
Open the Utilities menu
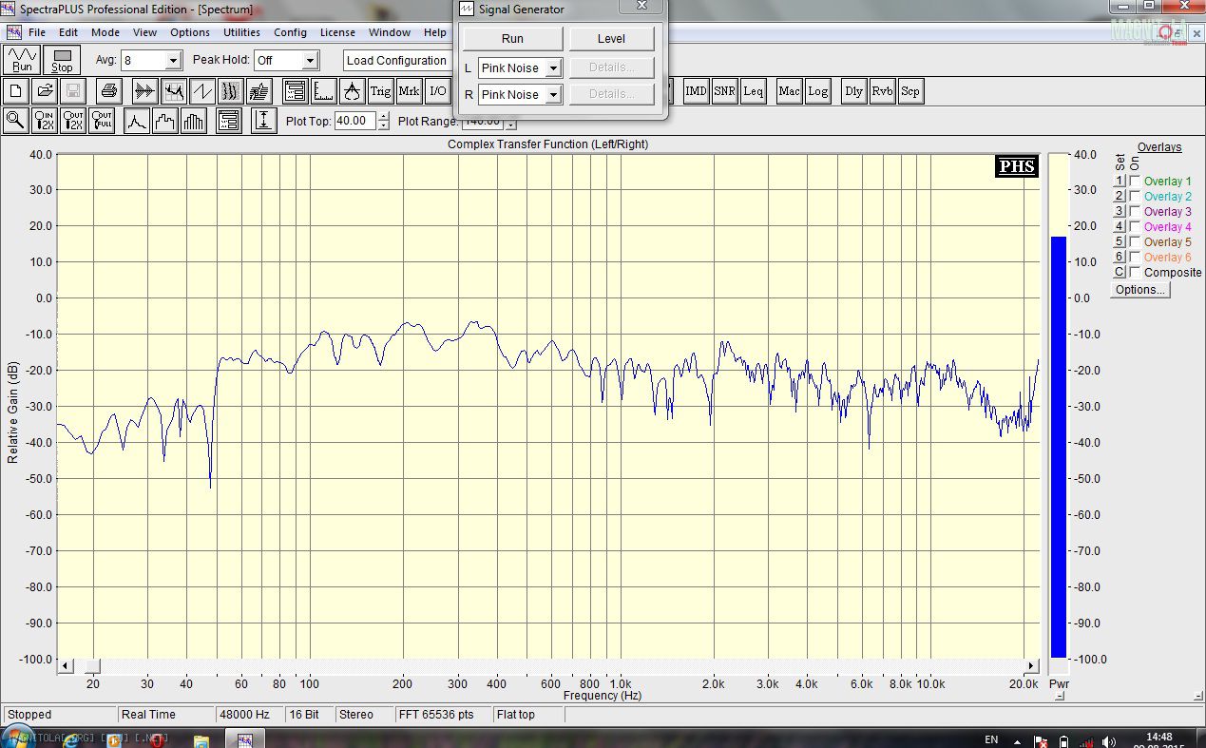(x=241, y=32)
